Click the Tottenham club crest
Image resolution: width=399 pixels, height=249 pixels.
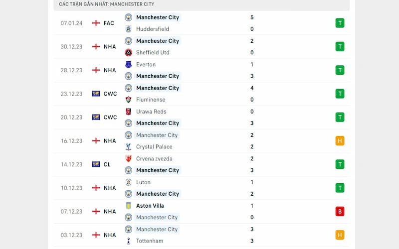click(129, 241)
